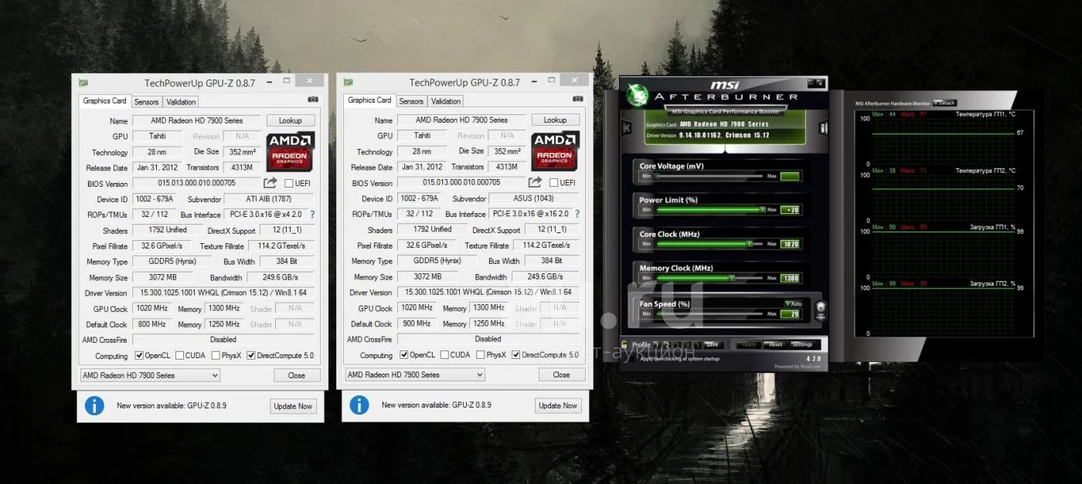1082x484 pixels.
Task: Tick CUDA in the ASUS GPU-Z window
Action: pyautogui.click(x=444, y=355)
